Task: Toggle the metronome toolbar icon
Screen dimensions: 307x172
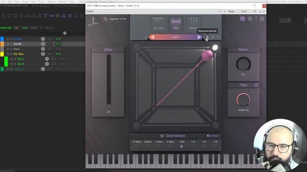Action: click(x=39, y=16)
